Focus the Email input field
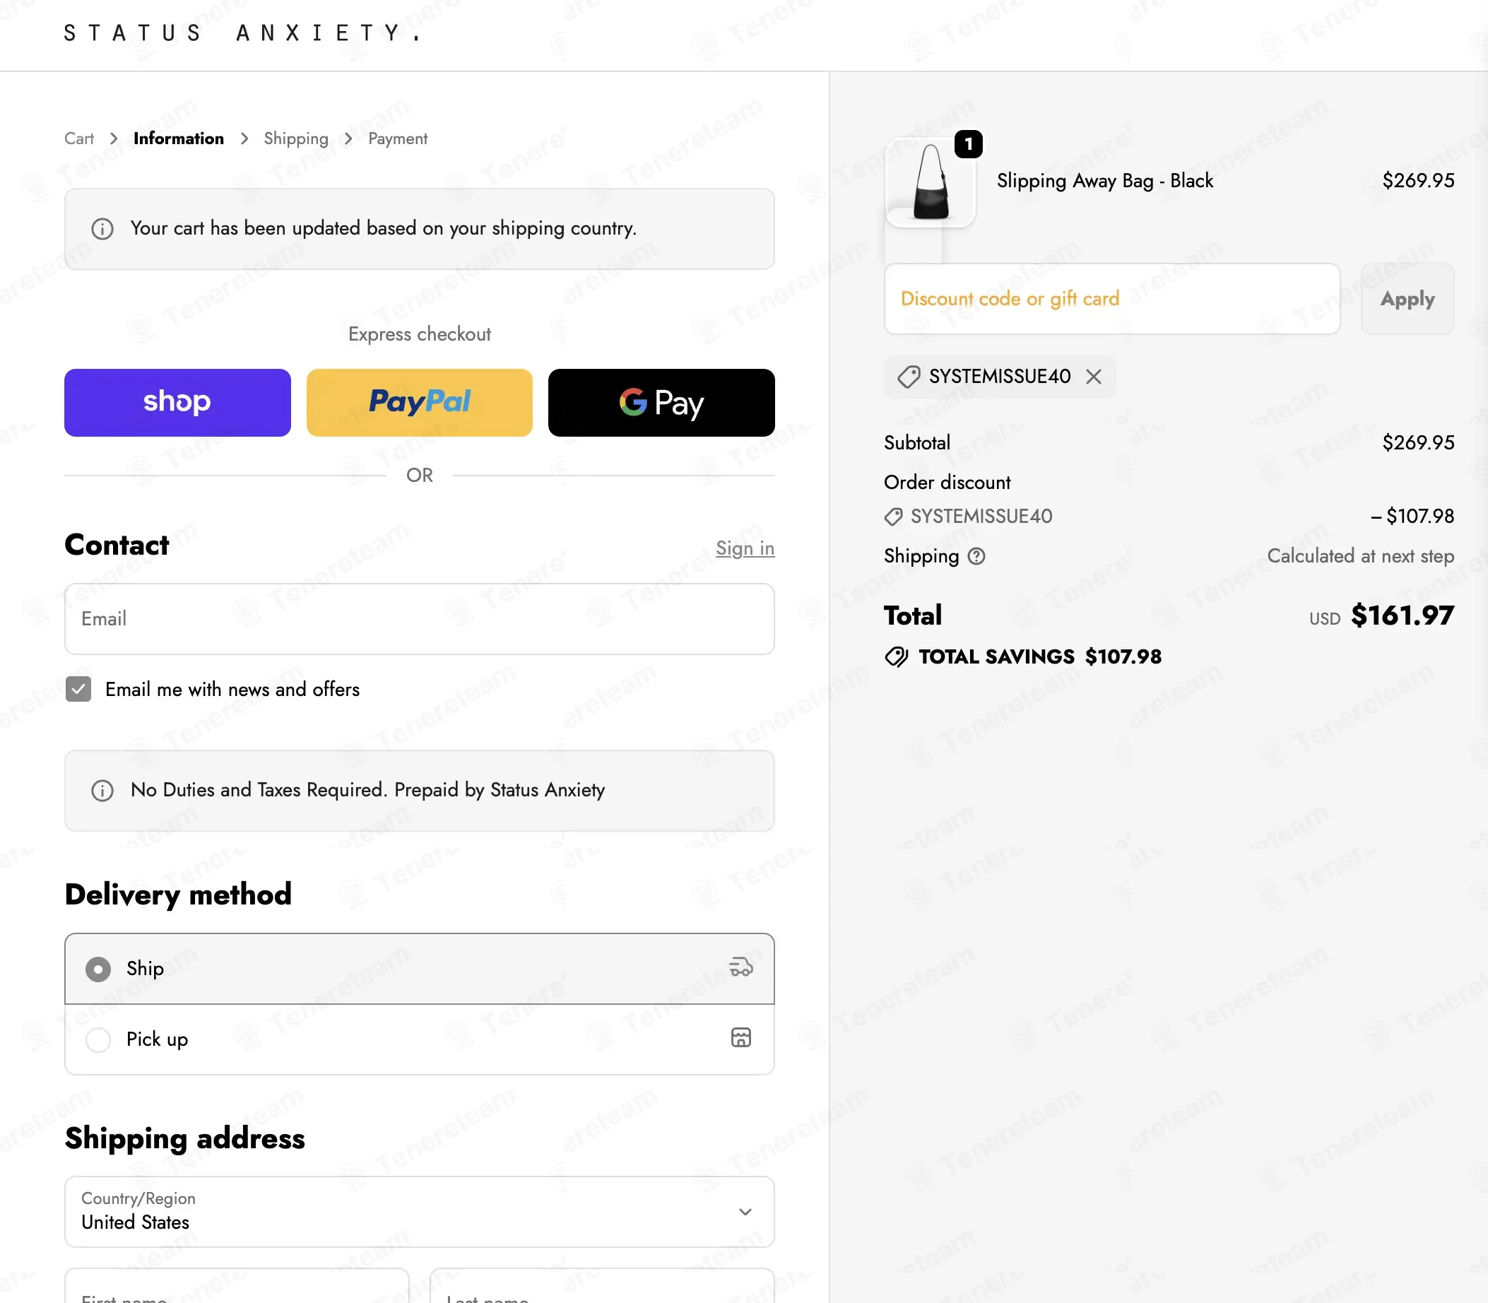1488x1303 pixels. coord(420,619)
